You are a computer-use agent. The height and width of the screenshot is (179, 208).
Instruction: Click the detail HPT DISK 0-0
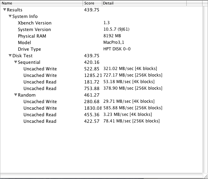(117, 49)
